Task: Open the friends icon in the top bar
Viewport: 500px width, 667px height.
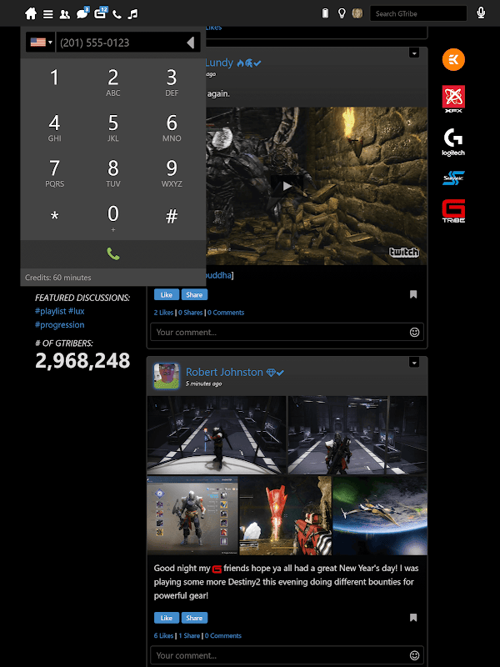Action: click(x=65, y=14)
